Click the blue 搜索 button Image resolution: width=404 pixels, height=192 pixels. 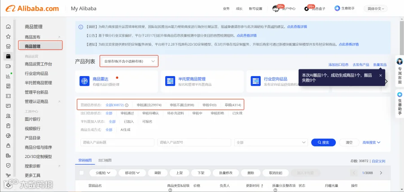pos(323,142)
